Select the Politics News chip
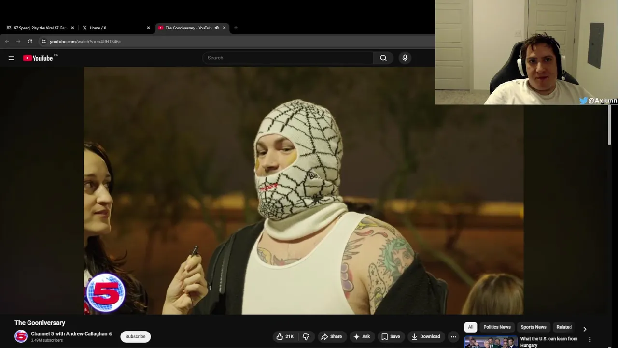618x348 pixels. coord(497,327)
